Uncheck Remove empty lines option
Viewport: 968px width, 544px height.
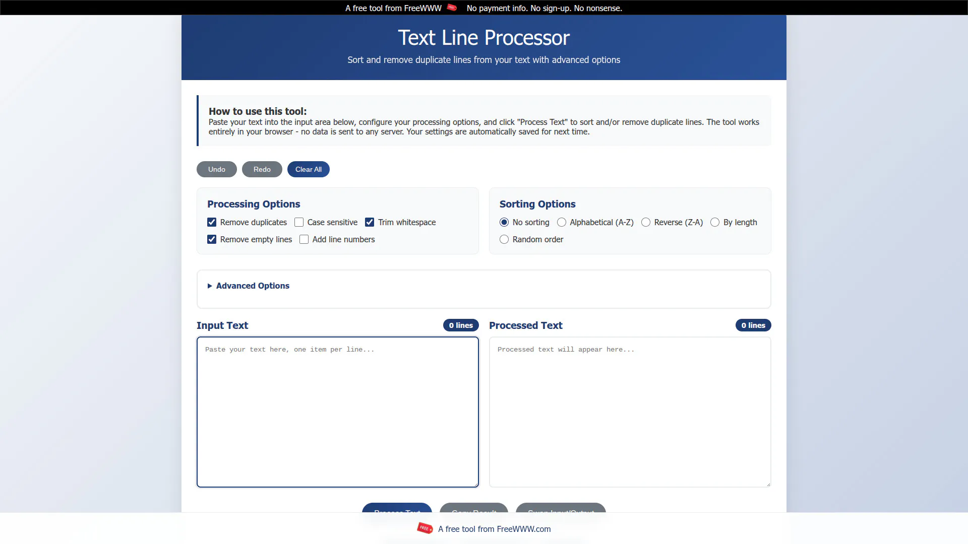coord(212,239)
